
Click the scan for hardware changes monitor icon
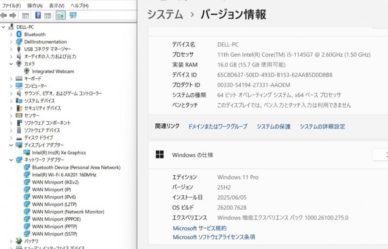point(73,16)
